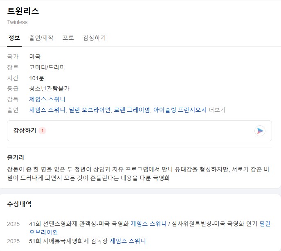The height and width of the screenshot is (251, 281).
Task: Click 제임스 스위니 in the 출연 cast row
Action: (47, 110)
